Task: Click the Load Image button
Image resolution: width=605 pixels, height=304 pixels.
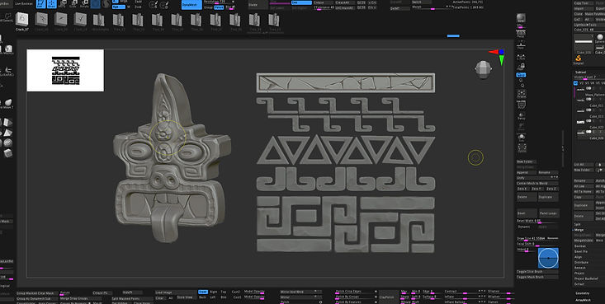Action: pos(175,292)
